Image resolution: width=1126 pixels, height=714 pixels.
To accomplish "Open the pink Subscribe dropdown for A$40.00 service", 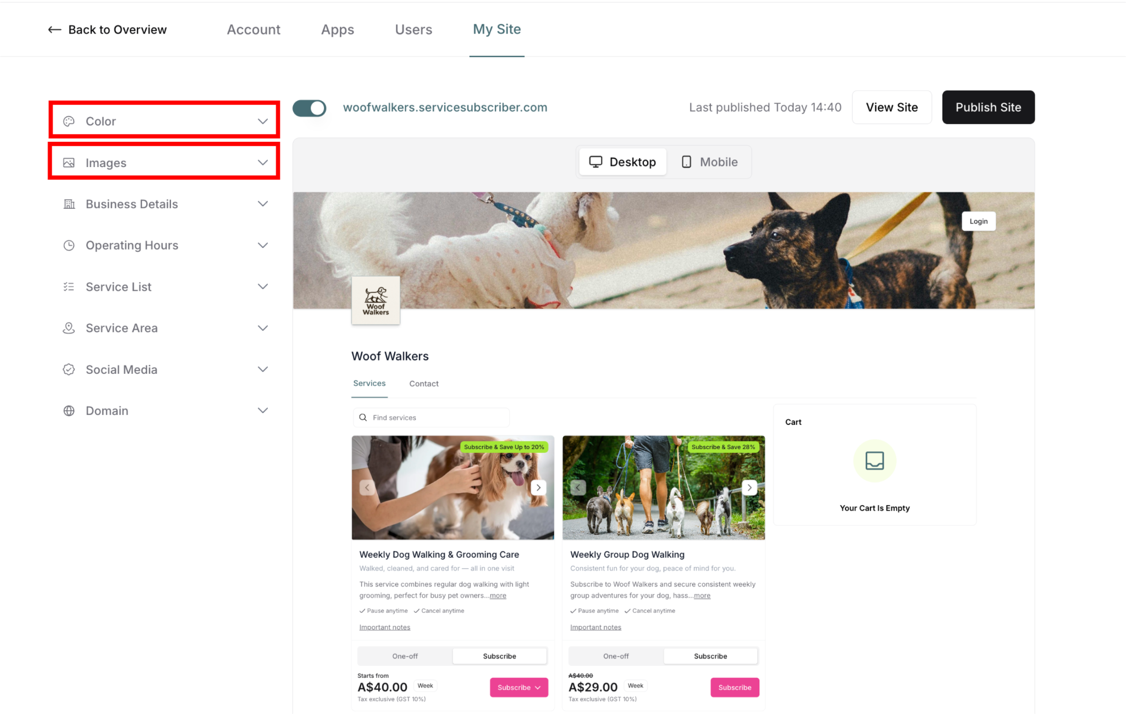I will click(519, 688).
